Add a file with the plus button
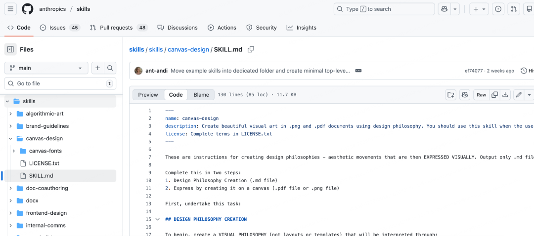This screenshot has height=236, width=534. 98,68
